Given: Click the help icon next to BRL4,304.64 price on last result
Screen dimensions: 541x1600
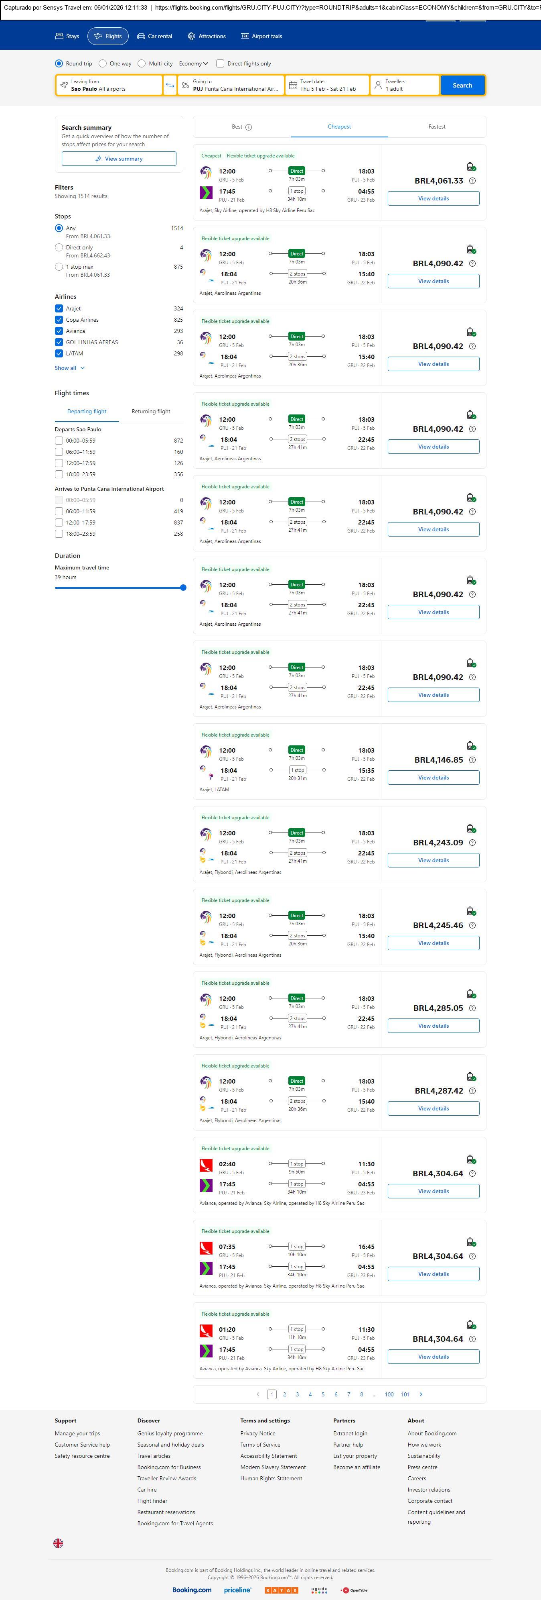Looking at the screenshot, I should click(x=472, y=1339).
